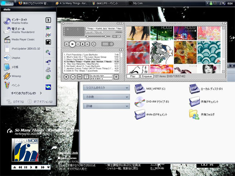
Task: Click the 終了オプション button
Action: click(x=40, y=102)
